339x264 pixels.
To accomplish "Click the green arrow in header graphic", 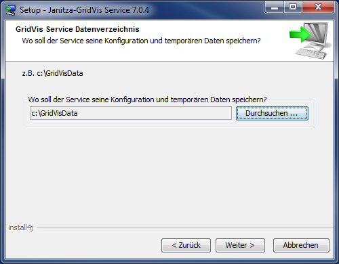I will [x=300, y=35].
